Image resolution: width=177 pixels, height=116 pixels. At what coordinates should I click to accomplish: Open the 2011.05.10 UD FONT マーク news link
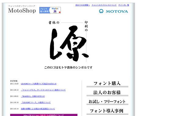[x=36, y=103]
